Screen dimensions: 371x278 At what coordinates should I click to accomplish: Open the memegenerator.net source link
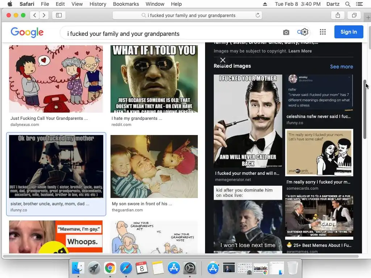pos(233,180)
